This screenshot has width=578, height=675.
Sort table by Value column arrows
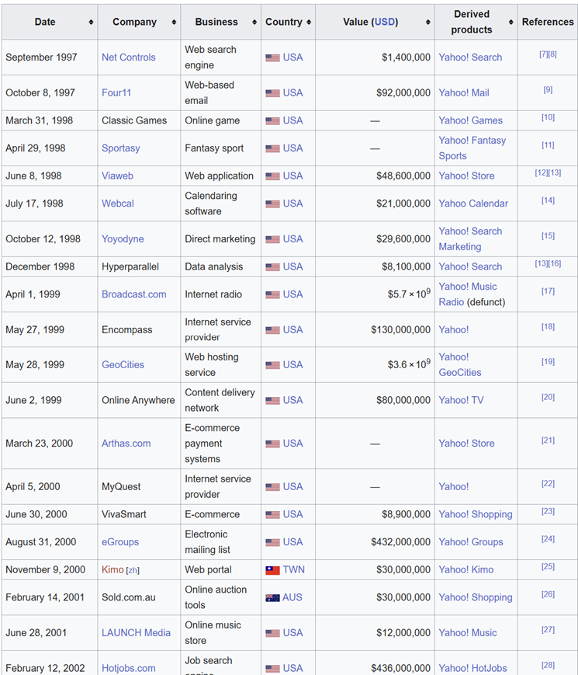(x=428, y=22)
